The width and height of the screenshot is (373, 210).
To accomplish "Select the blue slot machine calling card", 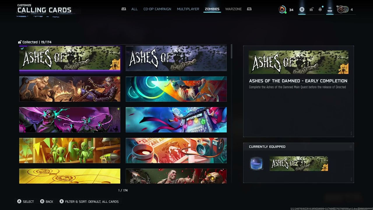I will click(x=176, y=120).
